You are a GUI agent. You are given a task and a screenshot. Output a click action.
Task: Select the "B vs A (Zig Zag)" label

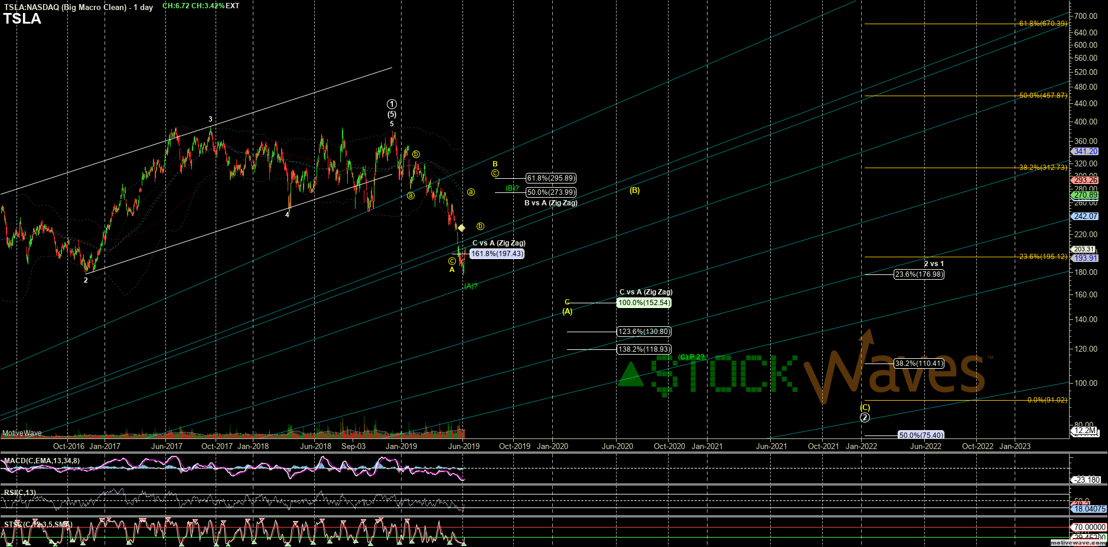pos(551,203)
